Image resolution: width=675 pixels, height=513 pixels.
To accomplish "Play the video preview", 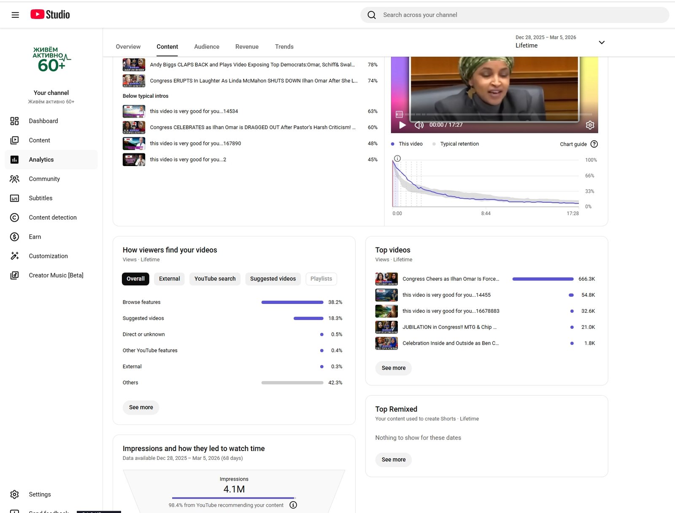I will tap(402, 125).
